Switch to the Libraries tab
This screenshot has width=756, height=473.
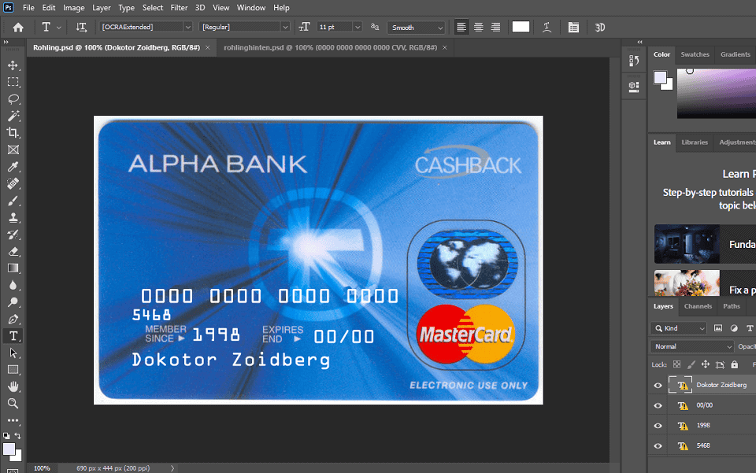click(695, 142)
